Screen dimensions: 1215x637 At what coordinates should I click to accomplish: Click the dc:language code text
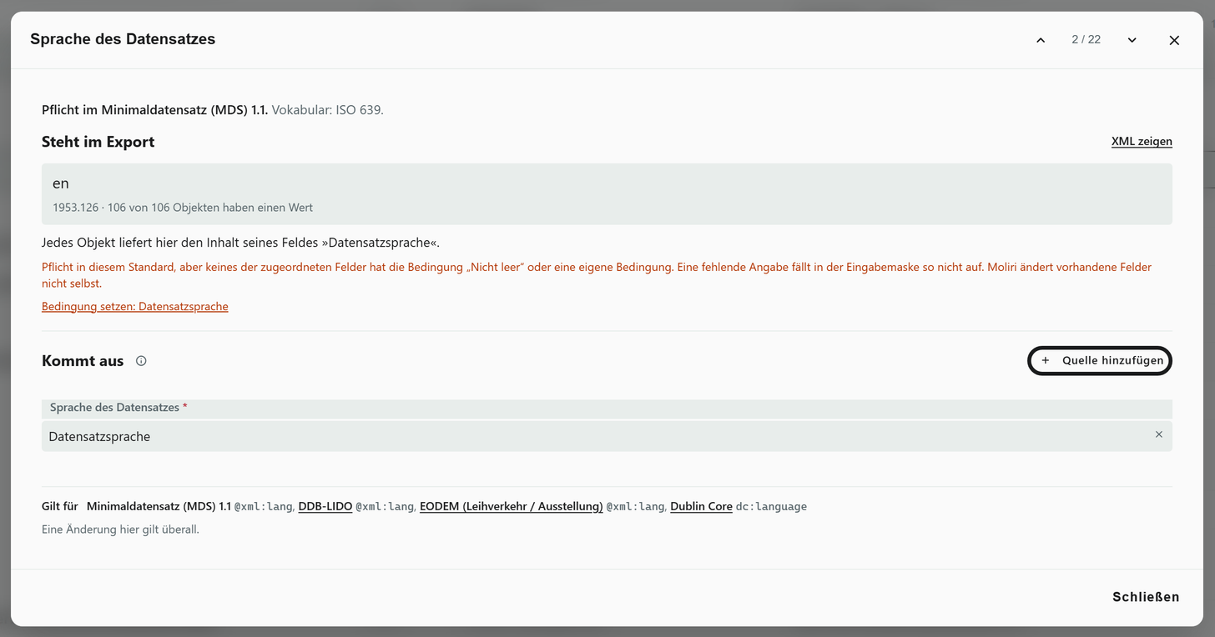[771, 506]
